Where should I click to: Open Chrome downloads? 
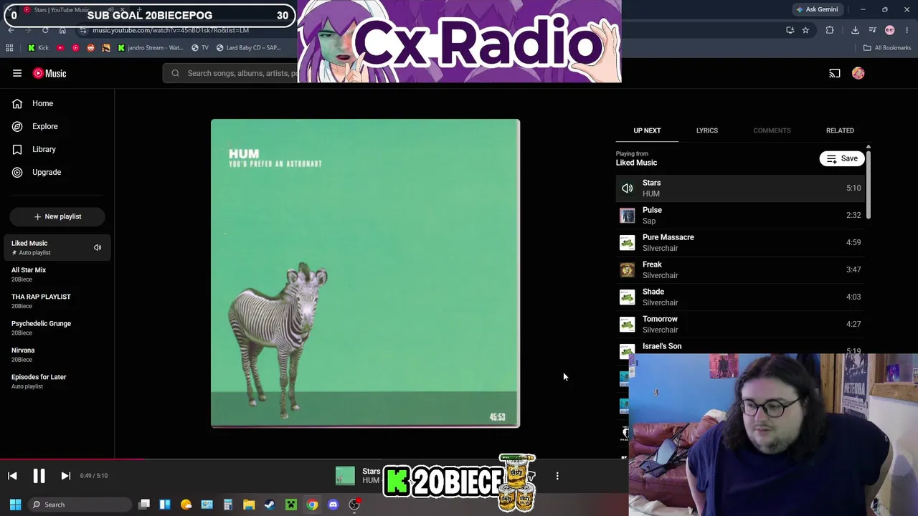click(x=855, y=30)
